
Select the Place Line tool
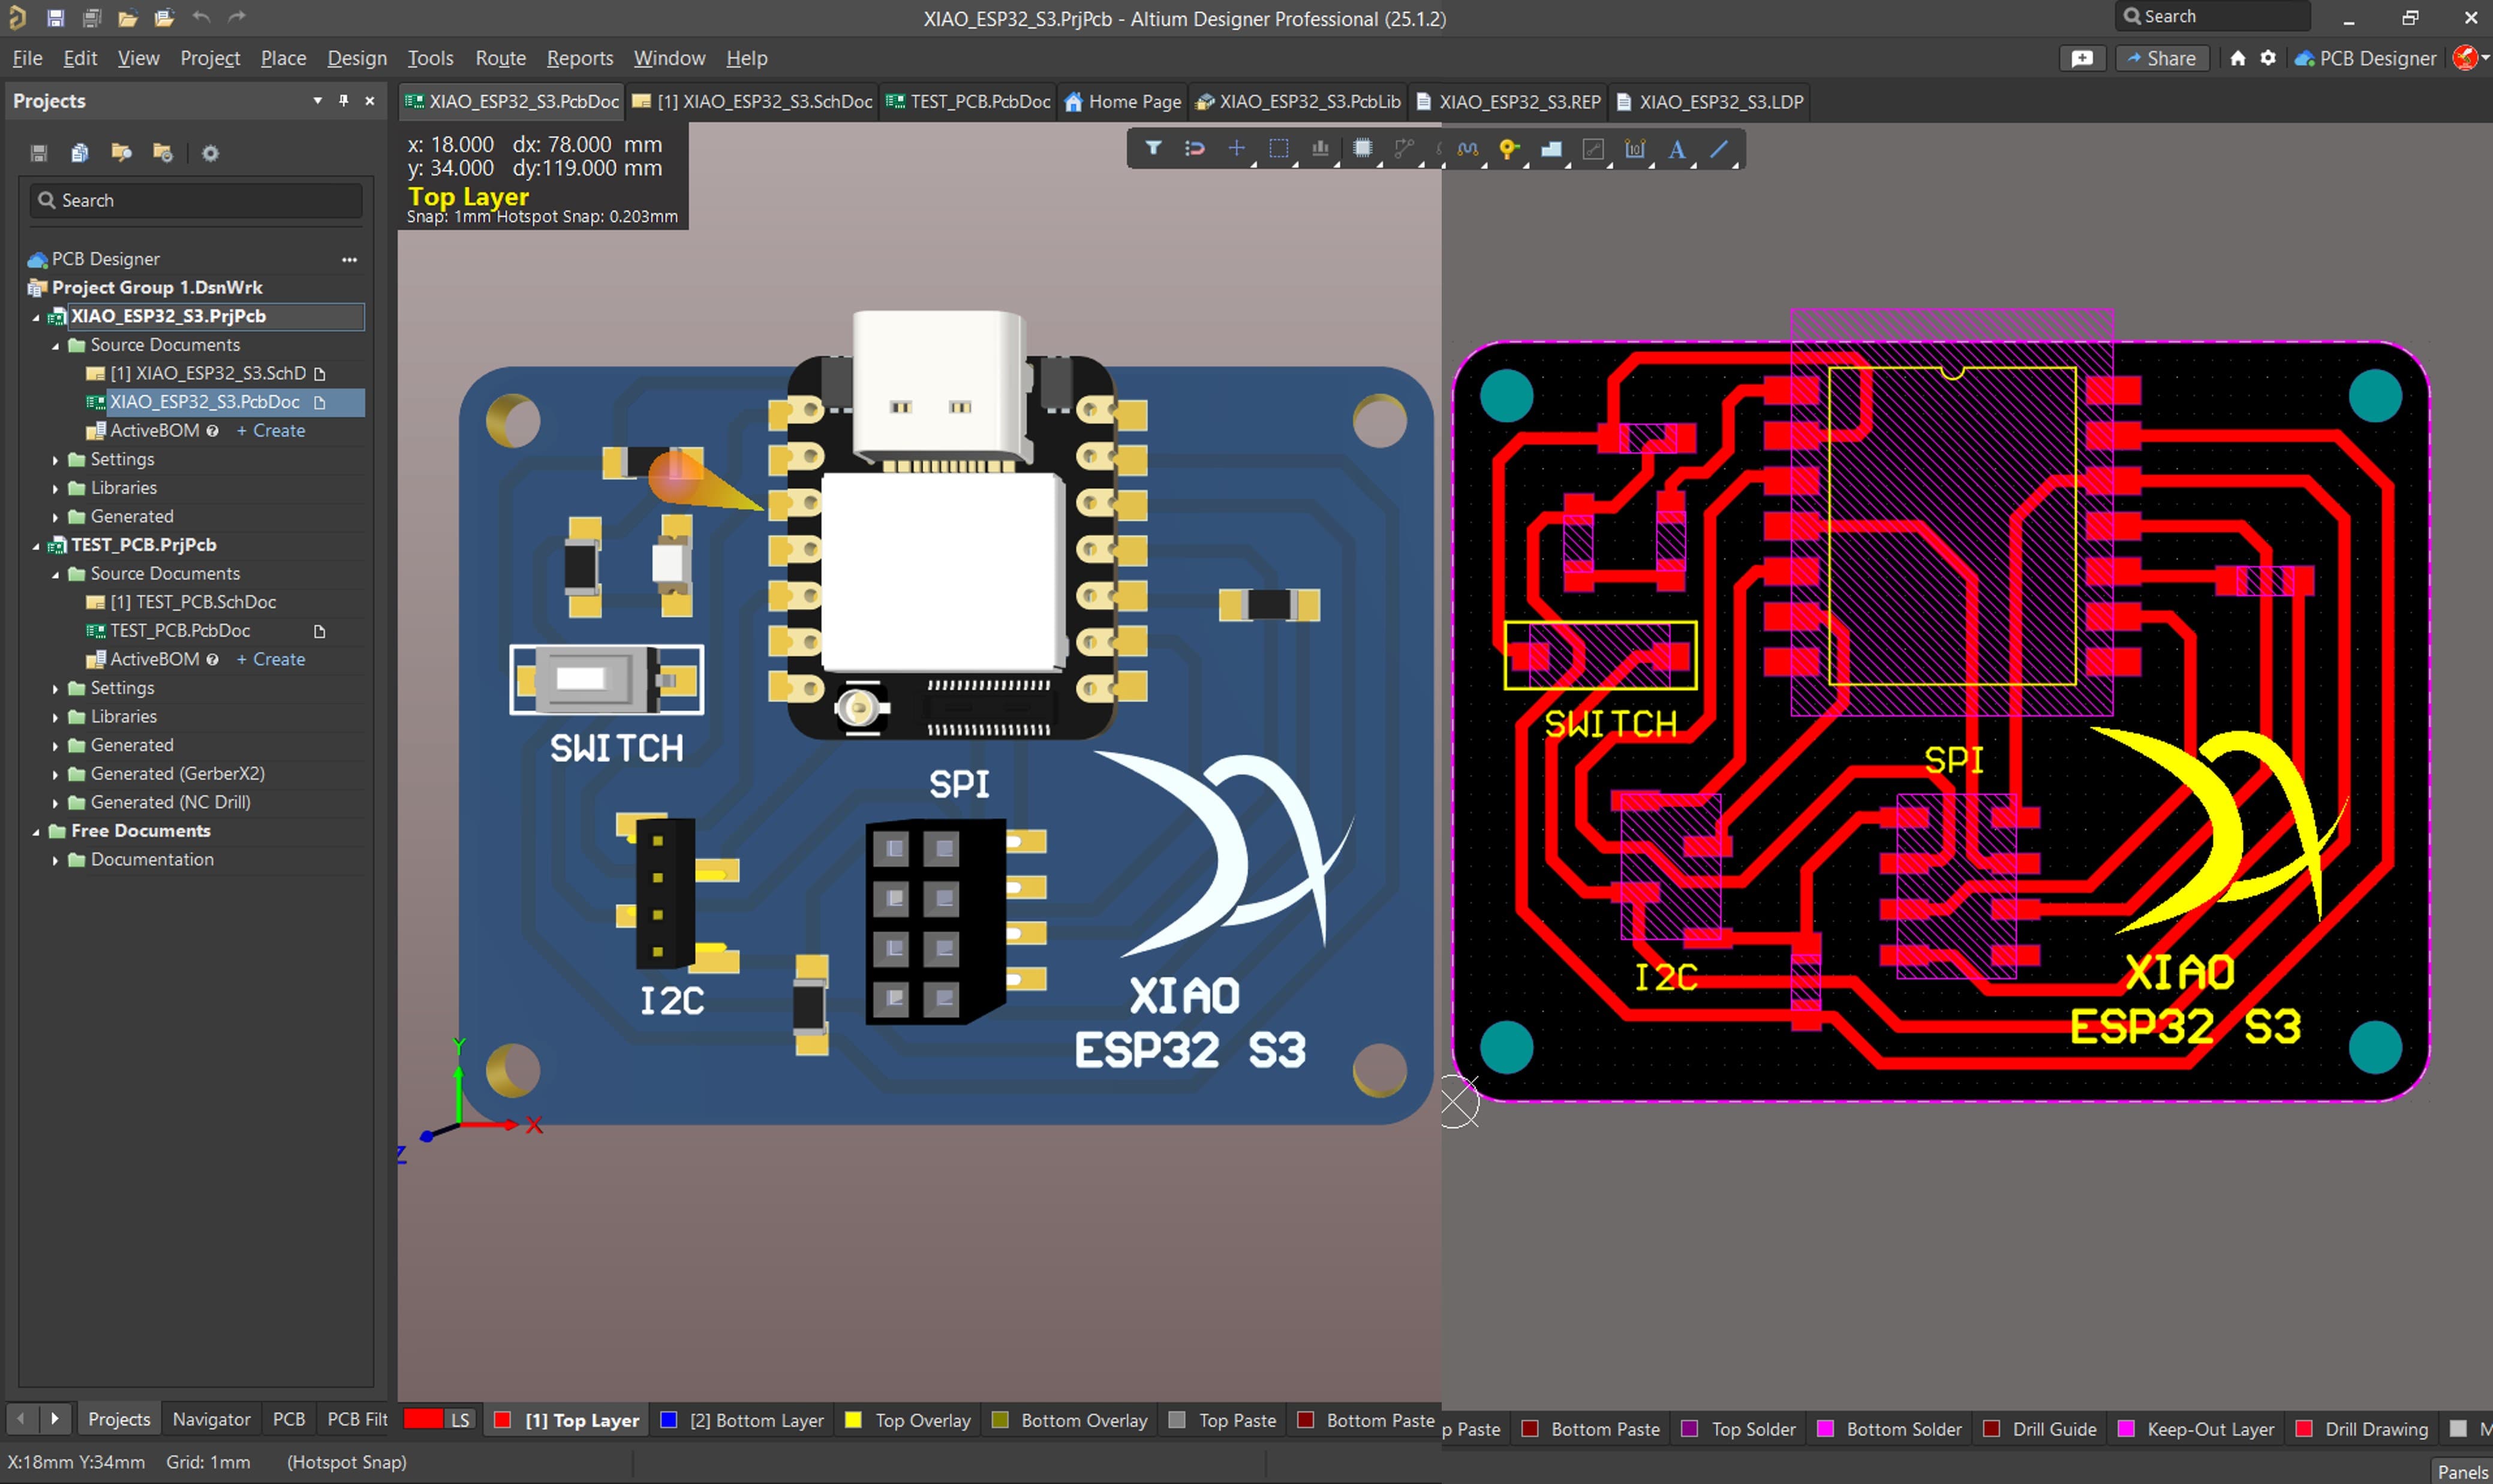[x=1719, y=149]
